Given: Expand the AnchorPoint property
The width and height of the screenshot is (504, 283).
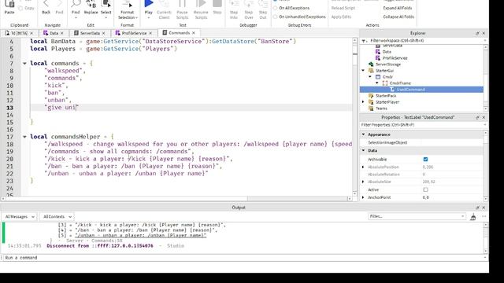Looking at the screenshot, I should coord(363,197).
